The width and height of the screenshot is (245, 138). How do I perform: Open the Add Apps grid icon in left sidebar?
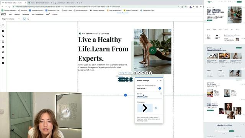coord(3,41)
